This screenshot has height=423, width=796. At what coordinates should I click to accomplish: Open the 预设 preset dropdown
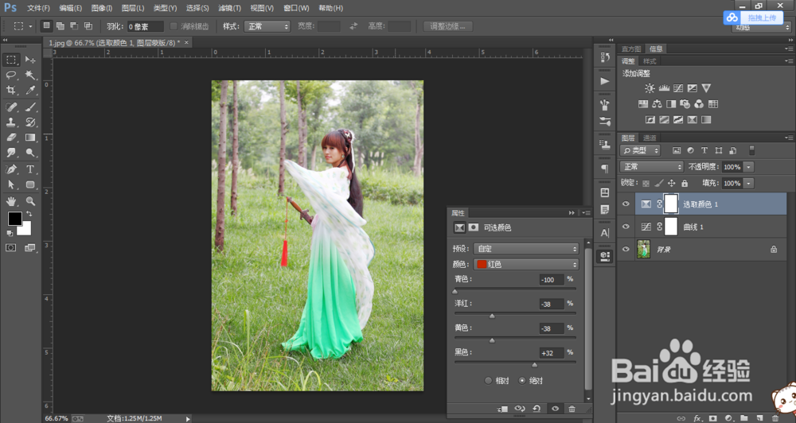pos(526,249)
